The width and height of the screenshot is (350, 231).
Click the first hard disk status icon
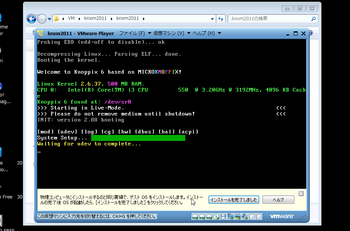(195, 216)
